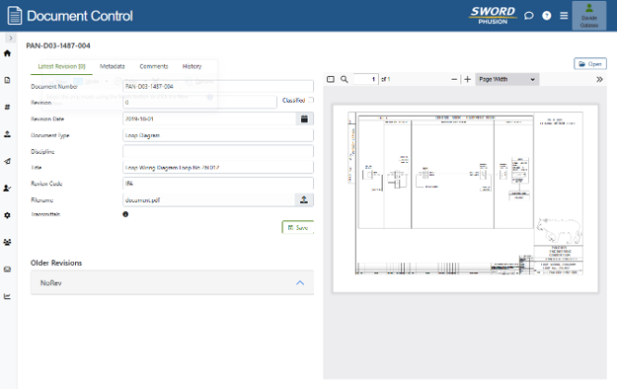
Task: Open the viewer tools double-chevron menu
Action: pos(599,79)
